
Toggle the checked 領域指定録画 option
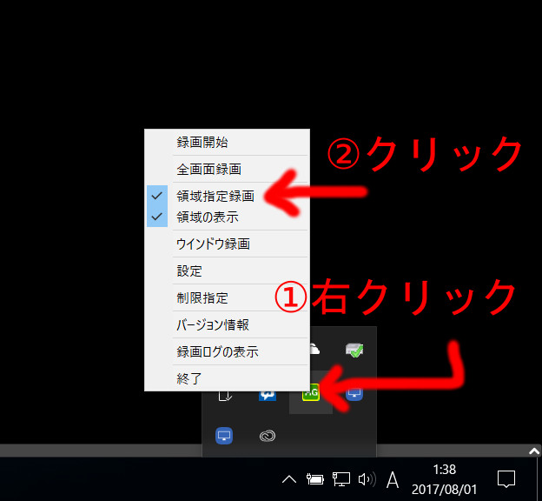(227, 196)
